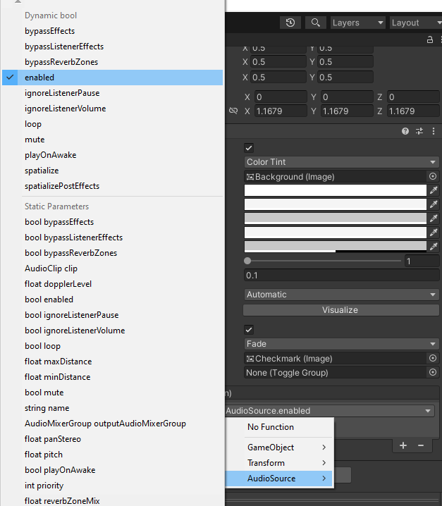The image size is (442, 506).
Task: Select the checked dynamic 'enabled' option
Action: (39, 78)
